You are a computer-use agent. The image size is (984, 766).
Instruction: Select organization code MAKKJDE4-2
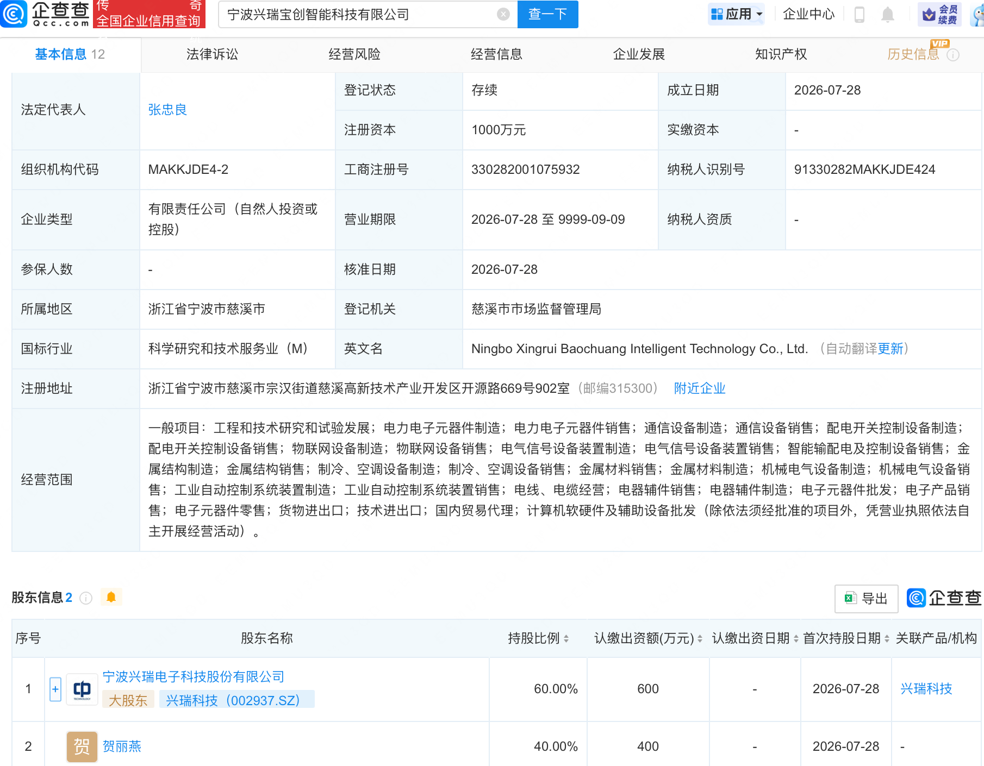[188, 169]
